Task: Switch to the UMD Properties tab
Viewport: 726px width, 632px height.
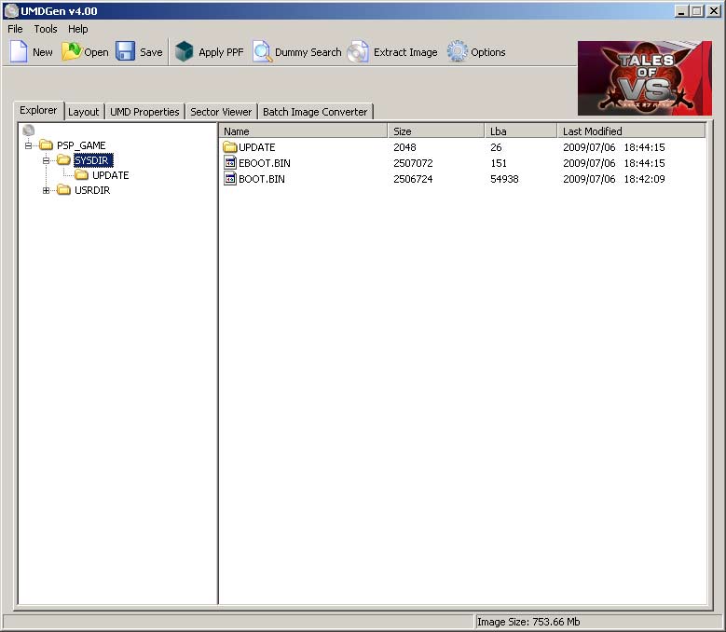Action: click(144, 112)
